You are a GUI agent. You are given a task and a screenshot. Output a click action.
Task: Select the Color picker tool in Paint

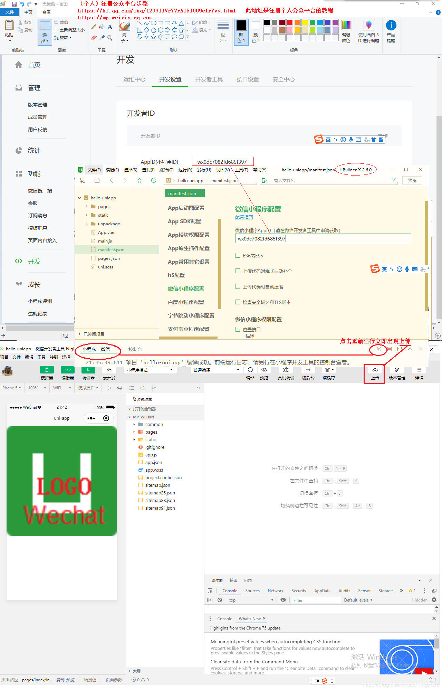pyautogui.click(x=102, y=38)
